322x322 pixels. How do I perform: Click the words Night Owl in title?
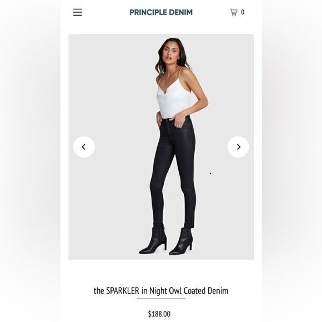pos(165,290)
